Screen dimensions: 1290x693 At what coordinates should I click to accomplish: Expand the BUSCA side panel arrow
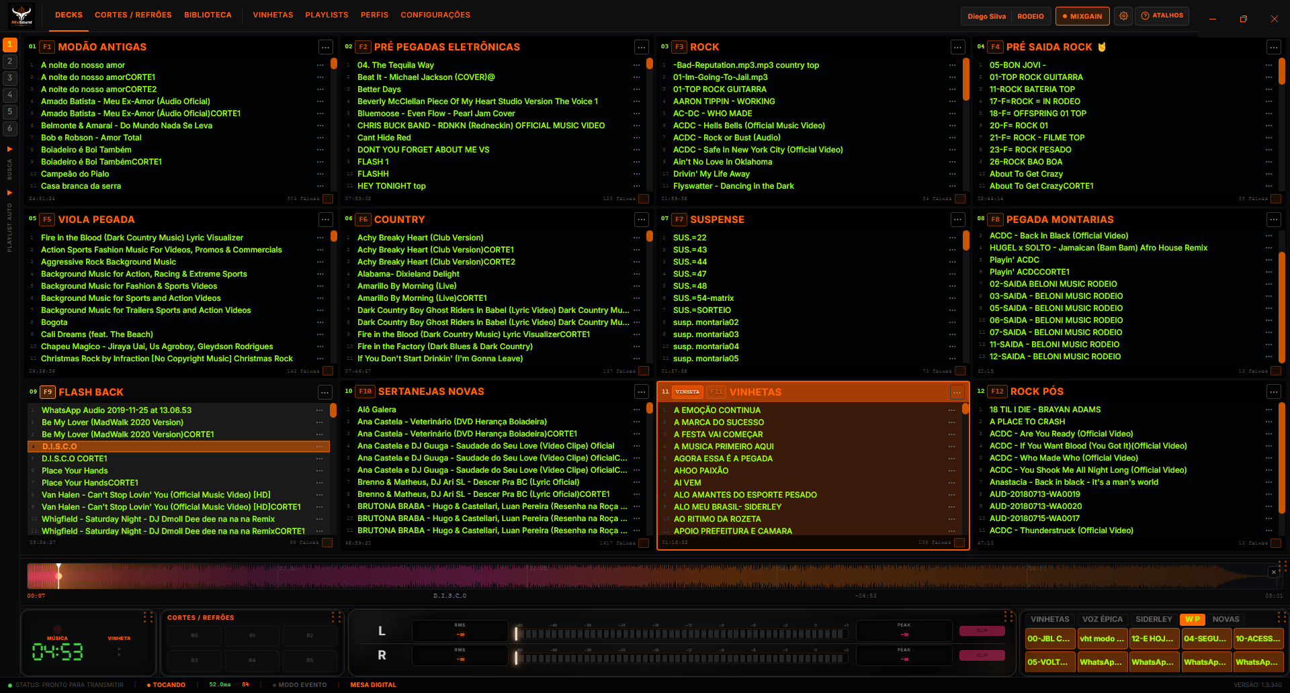(10, 149)
